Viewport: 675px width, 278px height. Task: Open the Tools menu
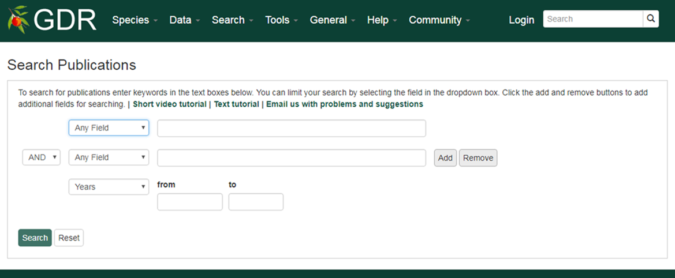tap(282, 20)
